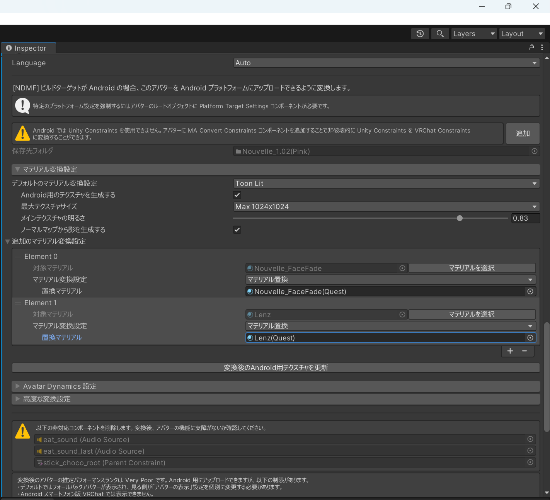
Task: Click 変換後のAndroid用テクスチャを更新 button
Action: [x=276, y=367]
